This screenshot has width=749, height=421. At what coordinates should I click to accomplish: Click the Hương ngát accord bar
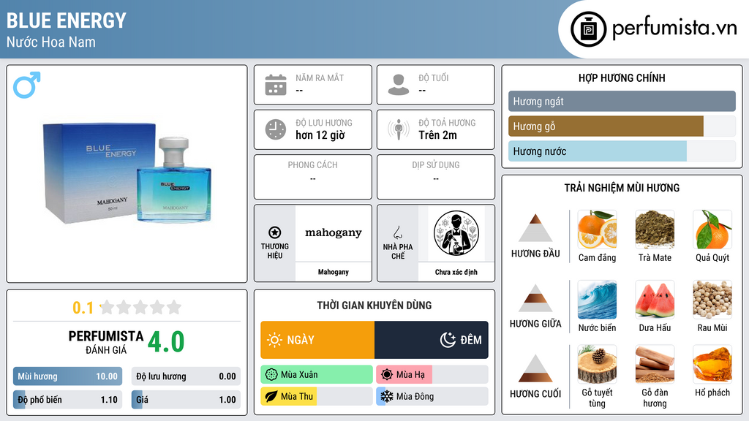[622, 101]
